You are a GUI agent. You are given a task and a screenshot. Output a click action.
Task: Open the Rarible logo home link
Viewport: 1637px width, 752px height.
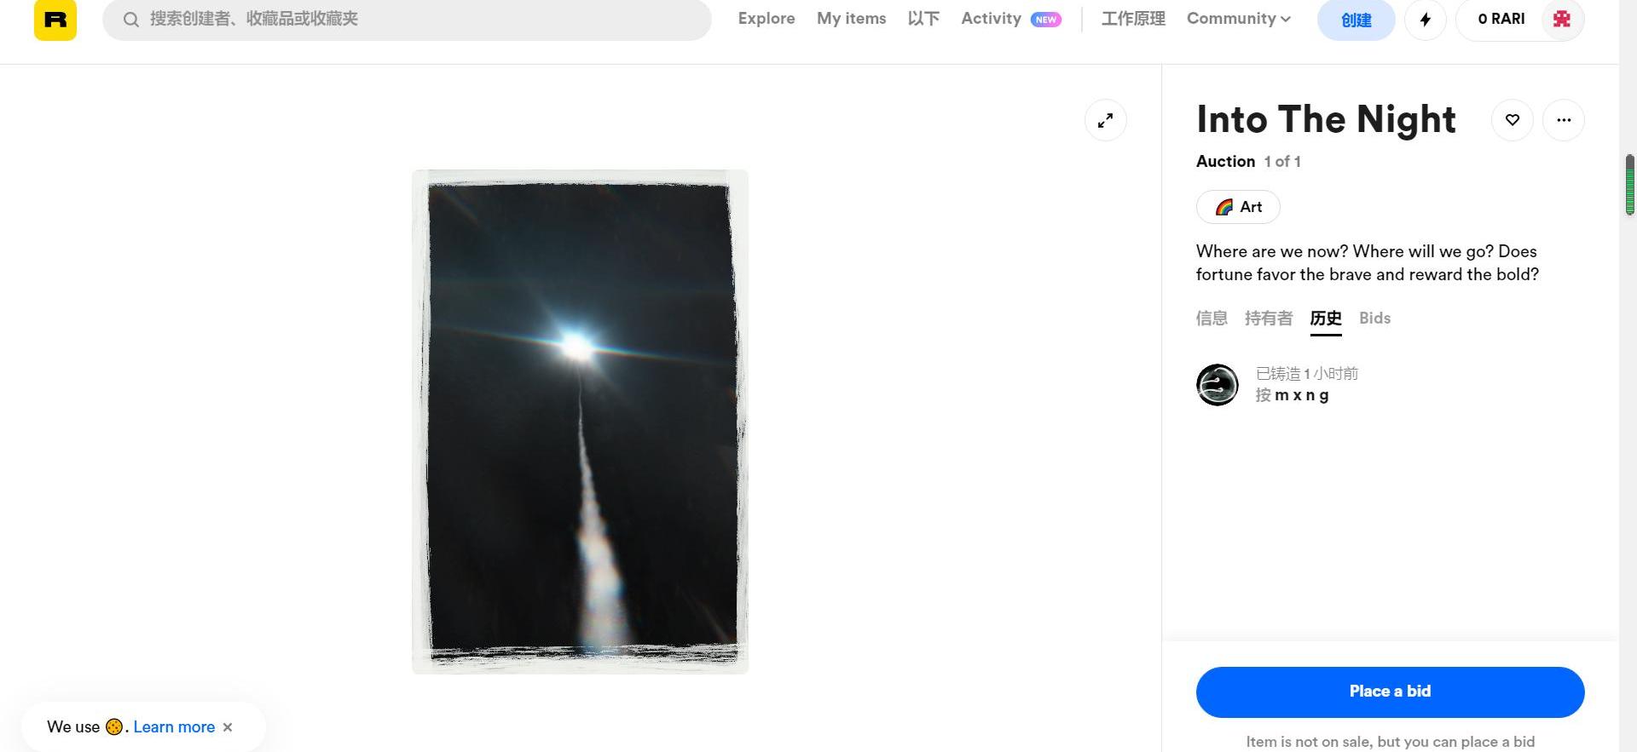pyautogui.click(x=55, y=19)
